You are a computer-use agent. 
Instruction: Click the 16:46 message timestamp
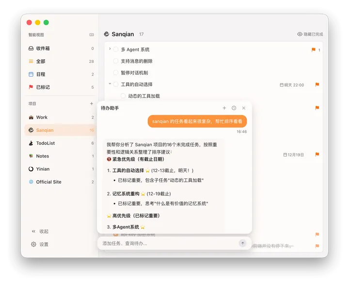pos(242,131)
